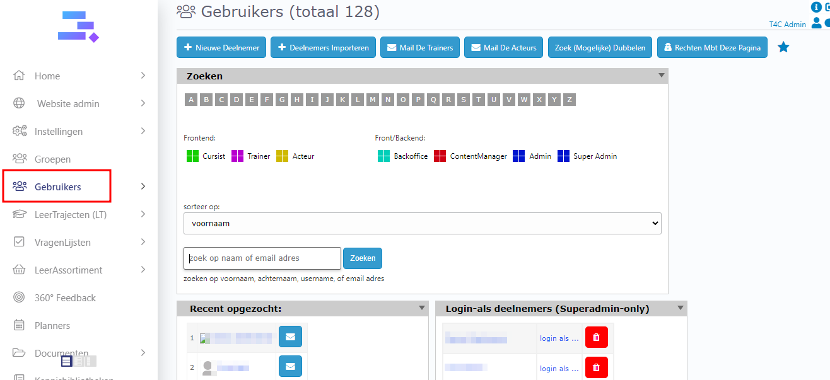Click mail icon for second recent user
This screenshot has width=830, height=380.
pyautogui.click(x=290, y=366)
